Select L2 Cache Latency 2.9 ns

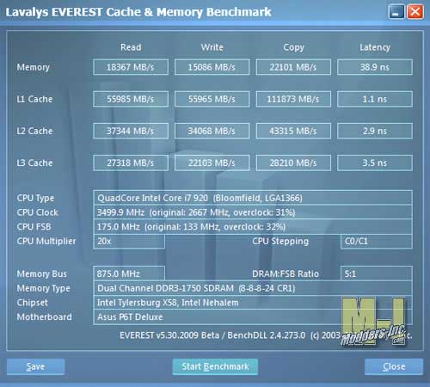click(x=375, y=131)
